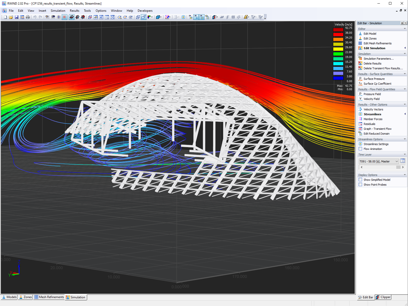Save the project with the floppy disk icon
408x306 pixels.
17,17
